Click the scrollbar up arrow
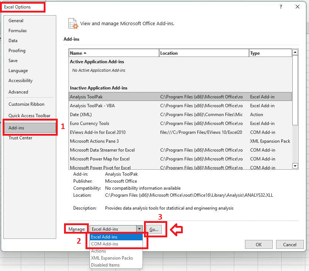The width and height of the screenshot is (309, 271). pos(295,52)
